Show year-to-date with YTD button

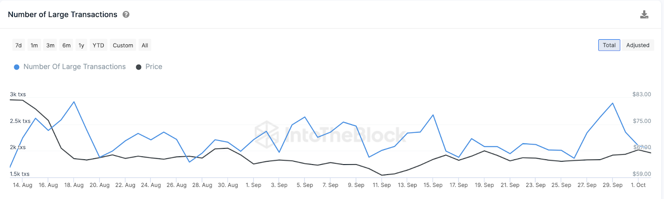coord(98,45)
